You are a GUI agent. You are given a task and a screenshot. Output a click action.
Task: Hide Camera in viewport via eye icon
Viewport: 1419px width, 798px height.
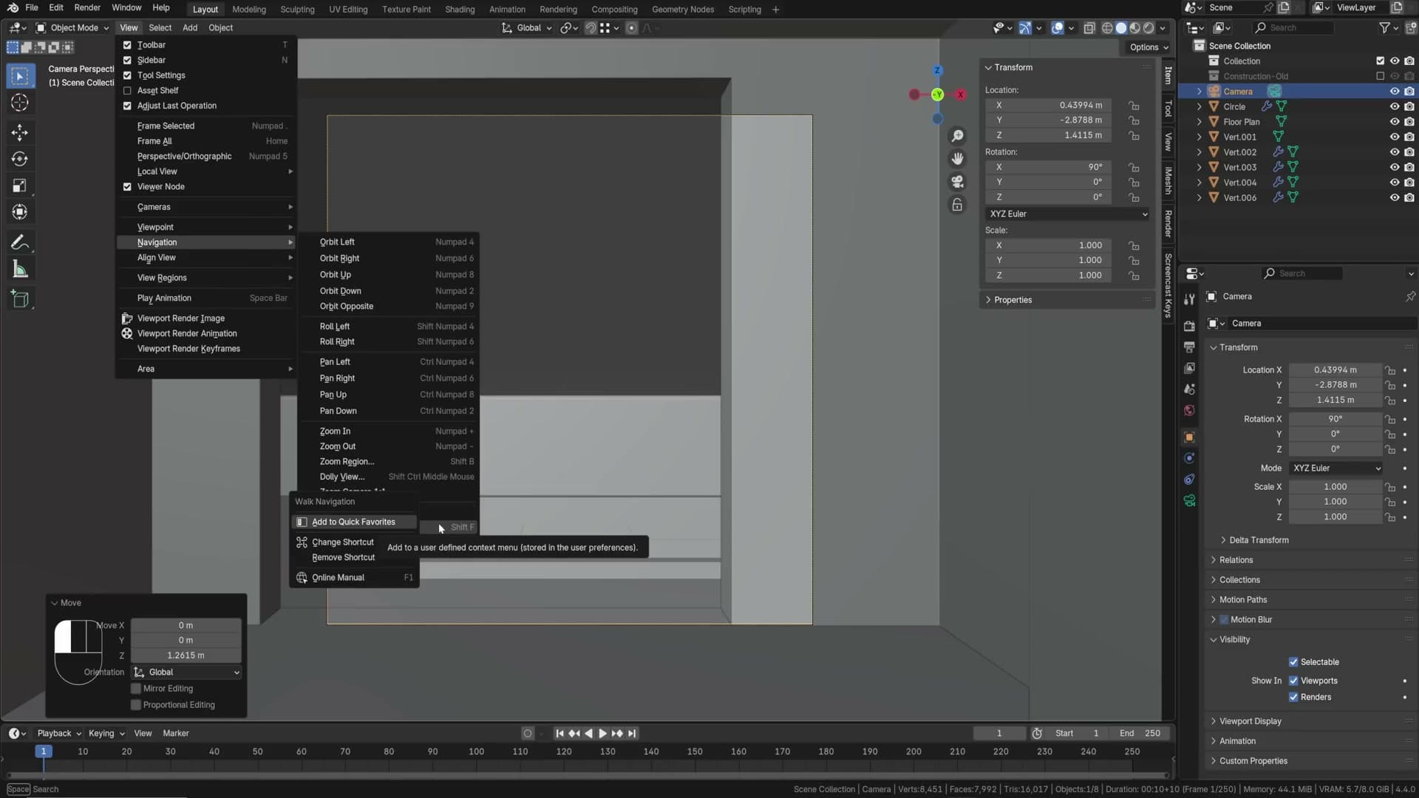1395,92
